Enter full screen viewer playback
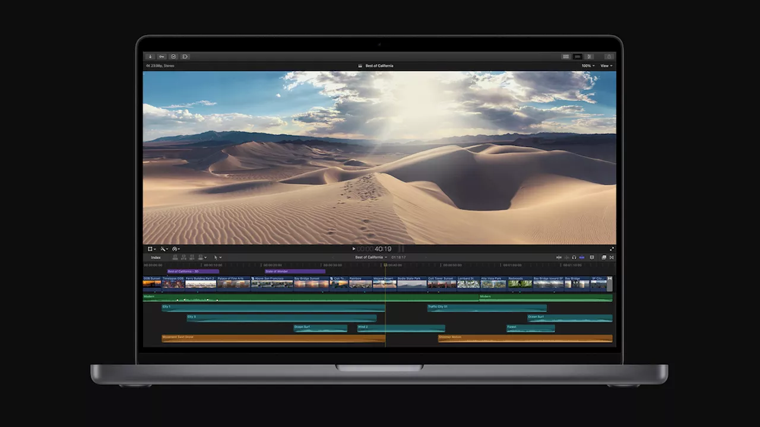 coord(612,249)
